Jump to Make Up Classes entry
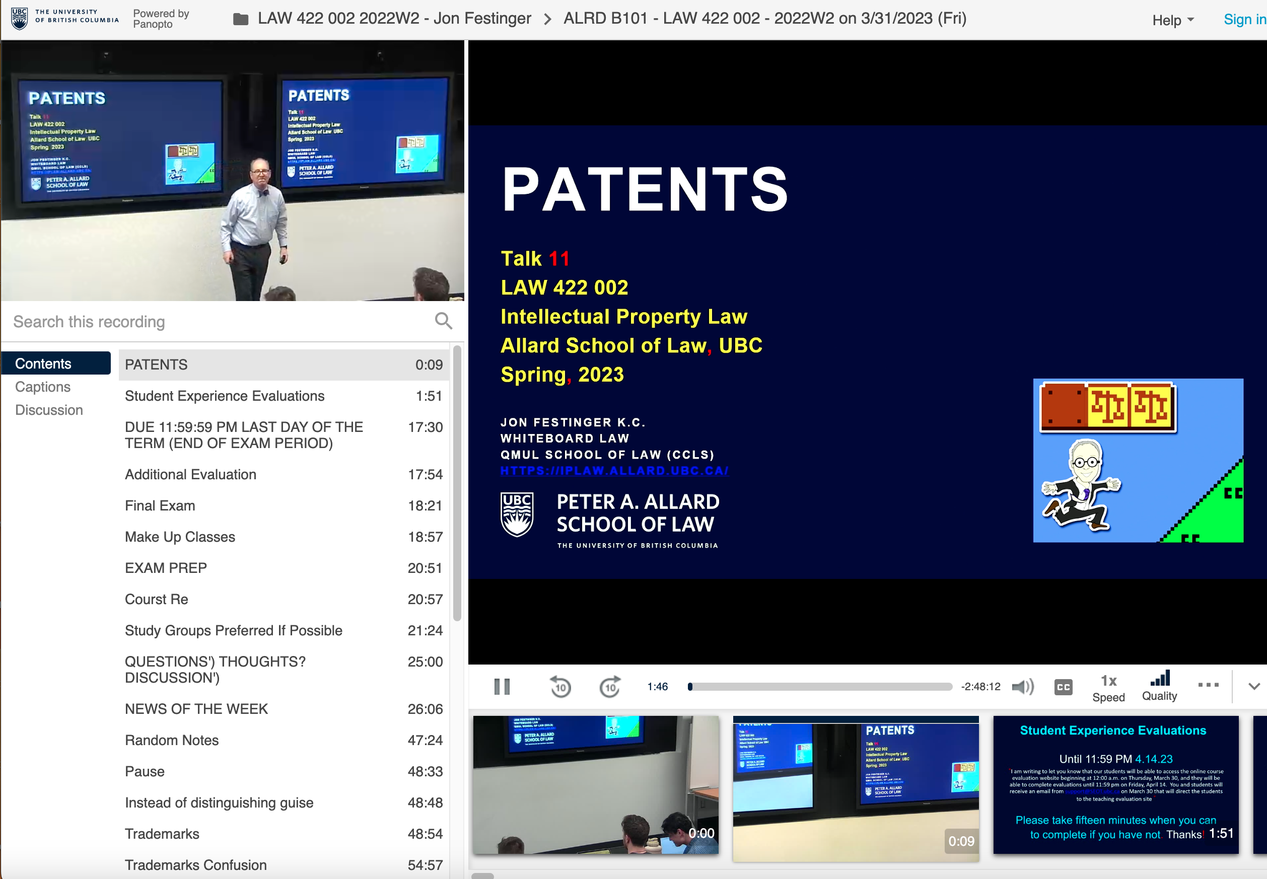The image size is (1267, 879). tap(284, 537)
